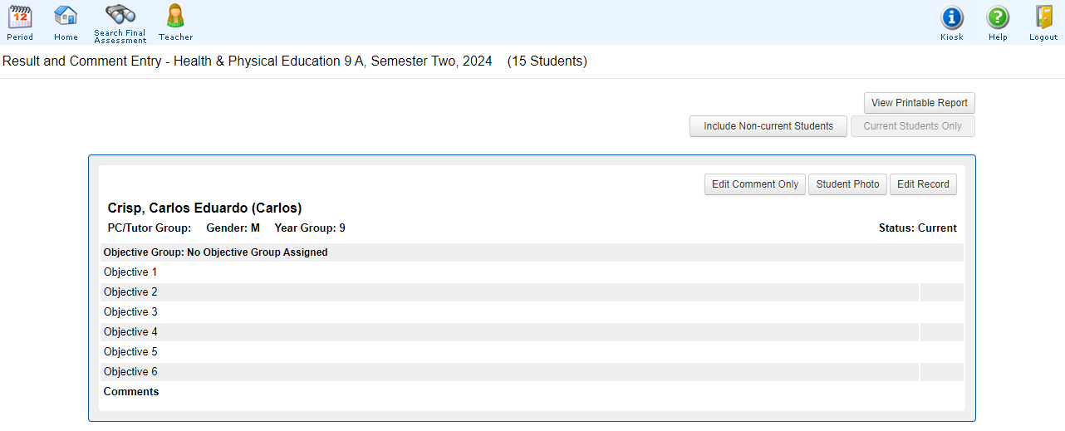
Task: Click student name Crisp, Carlos Eduardo
Action: 204,208
